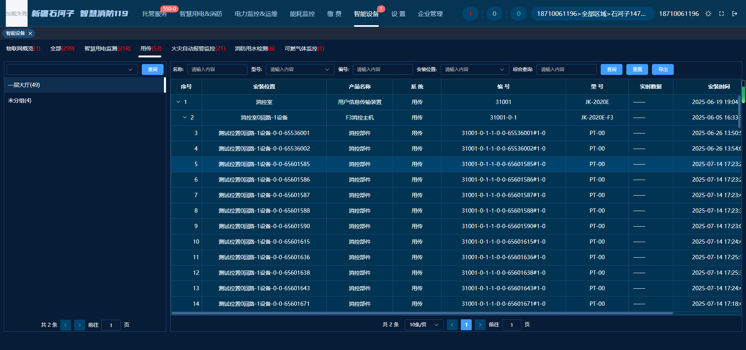The image size is (746, 350).
Task: Collapse row 1 消控室 tree node
Action: [178, 102]
